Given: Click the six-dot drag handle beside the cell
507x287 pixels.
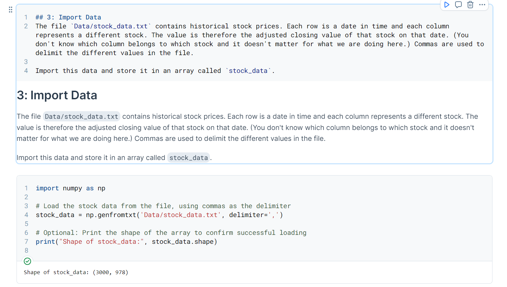Looking at the screenshot, I should pyautogui.click(x=10, y=9).
